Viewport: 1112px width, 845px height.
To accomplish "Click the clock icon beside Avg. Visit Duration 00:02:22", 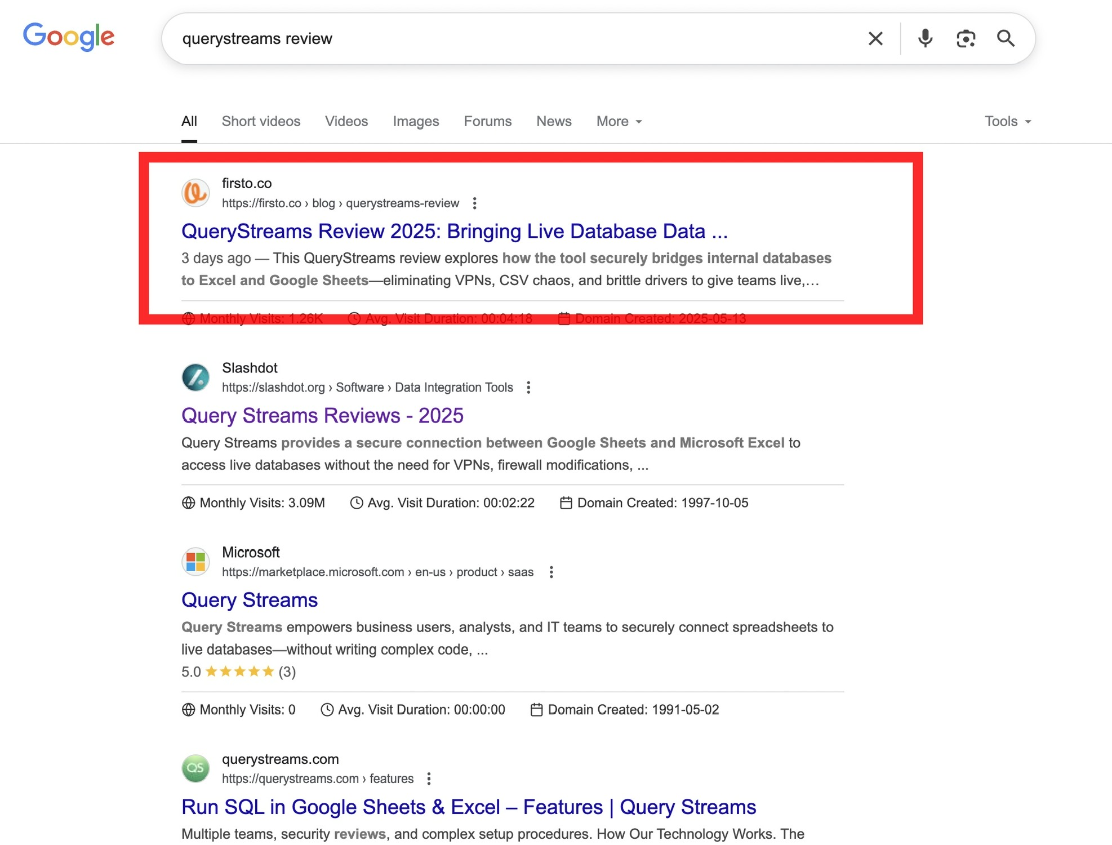I will [x=356, y=503].
